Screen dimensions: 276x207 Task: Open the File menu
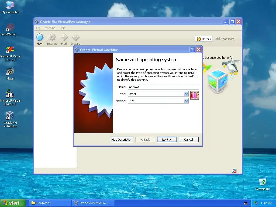pos(38,28)
